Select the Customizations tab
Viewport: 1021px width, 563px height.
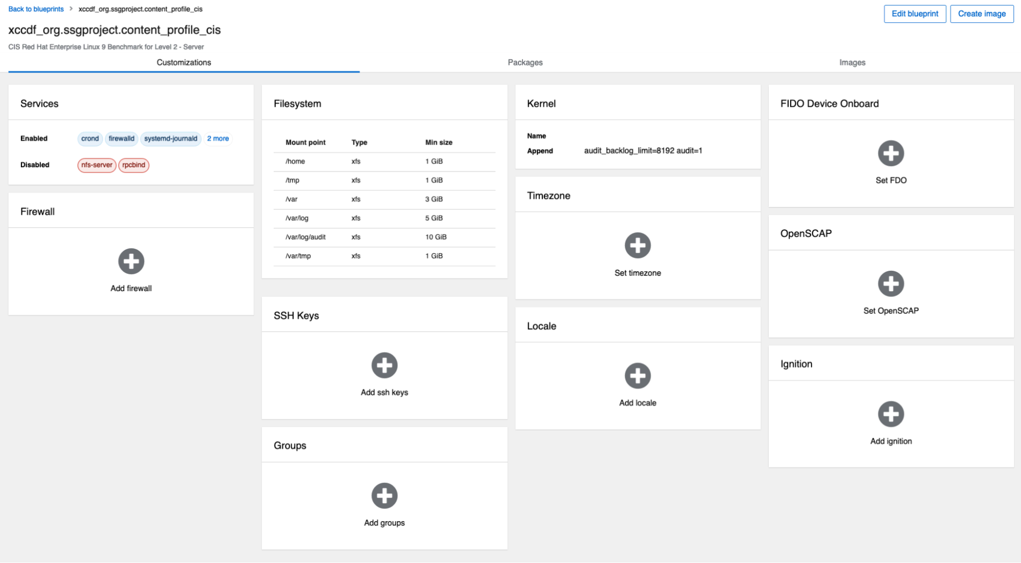pyautogui.click(x=184, y=62)
